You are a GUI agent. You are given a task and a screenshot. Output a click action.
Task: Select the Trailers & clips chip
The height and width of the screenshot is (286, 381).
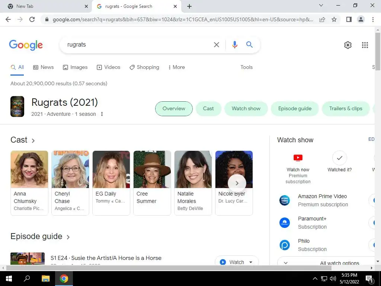click(x=346, y=109)
